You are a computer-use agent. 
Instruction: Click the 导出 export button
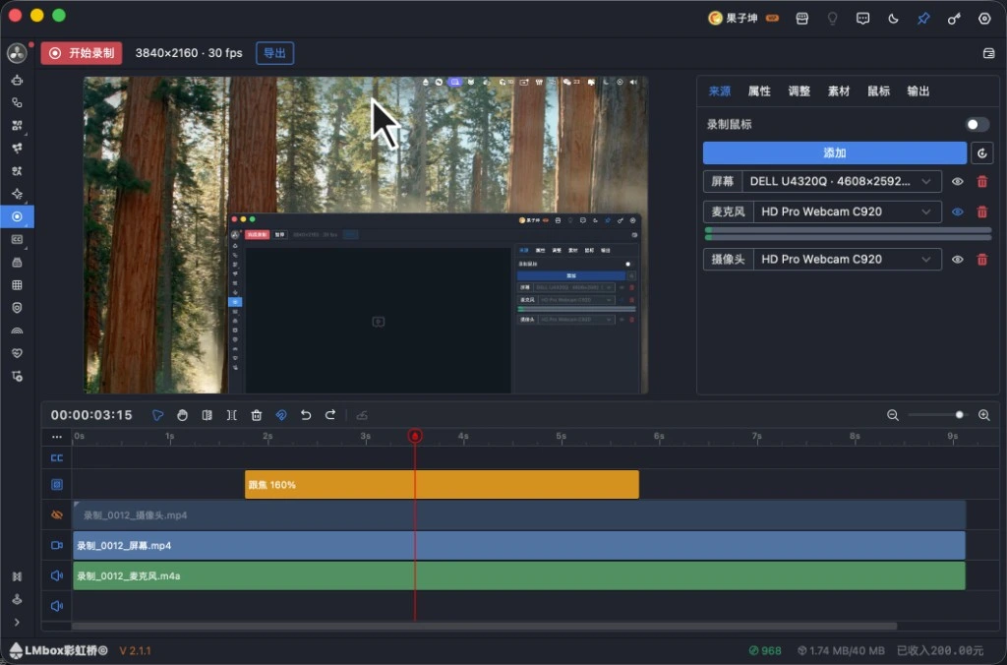[x=275, y=53]
